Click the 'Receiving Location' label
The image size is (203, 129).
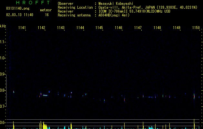(x=75, y=7)
